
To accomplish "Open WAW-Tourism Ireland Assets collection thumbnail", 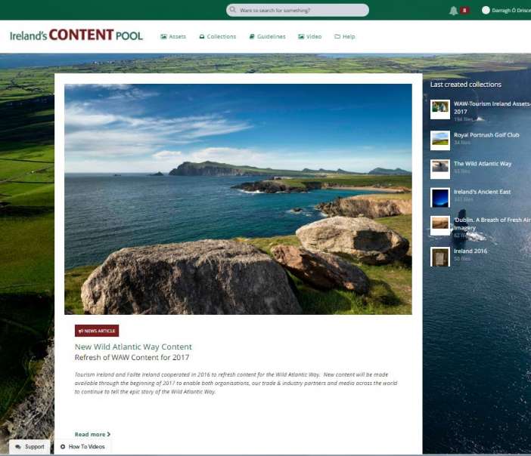I will coord(440,109).
